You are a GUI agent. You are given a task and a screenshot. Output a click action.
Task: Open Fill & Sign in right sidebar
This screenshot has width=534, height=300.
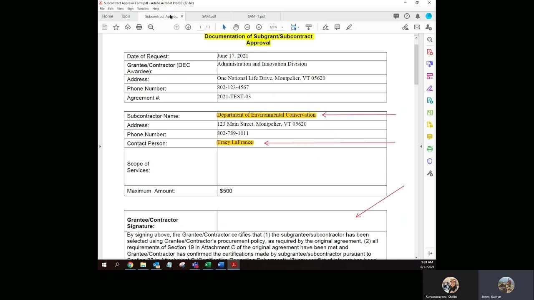pos(430,88)
